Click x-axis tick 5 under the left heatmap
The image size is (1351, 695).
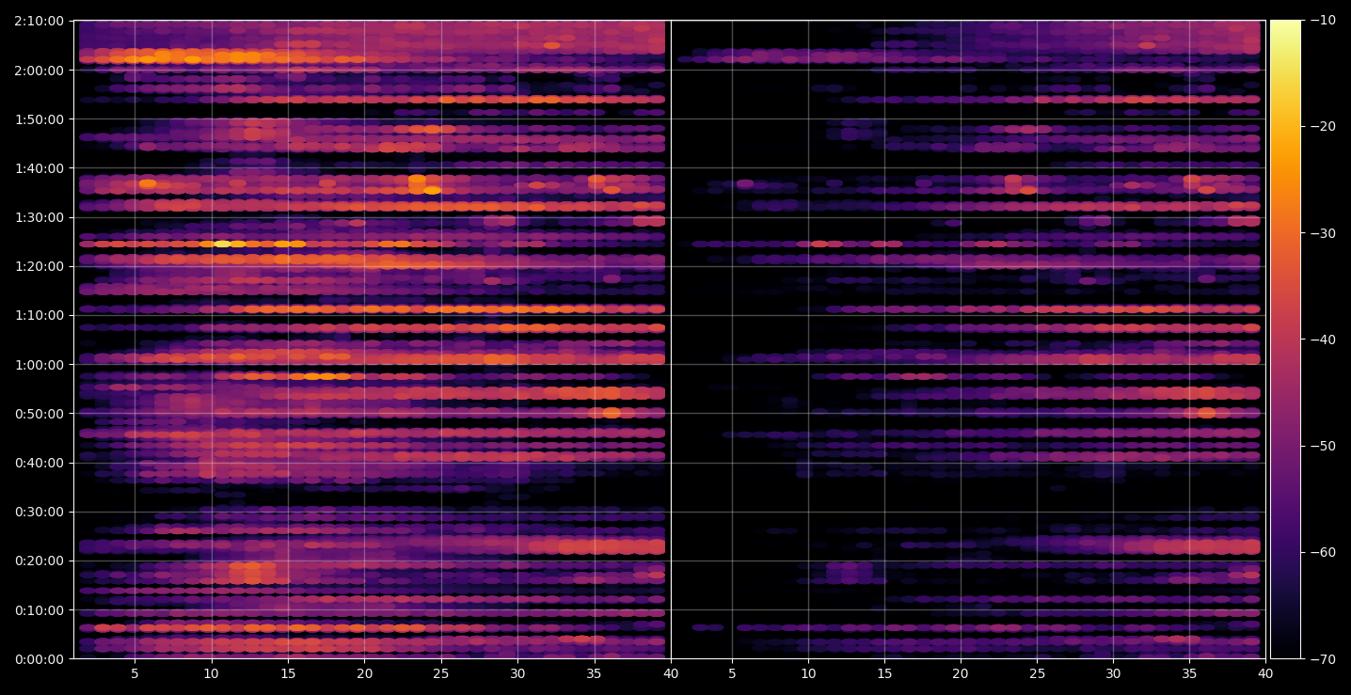[x=135, y=673]
